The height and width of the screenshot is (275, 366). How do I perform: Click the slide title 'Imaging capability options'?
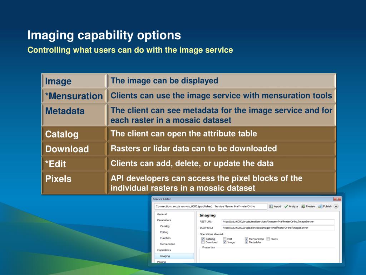[104, 35]
